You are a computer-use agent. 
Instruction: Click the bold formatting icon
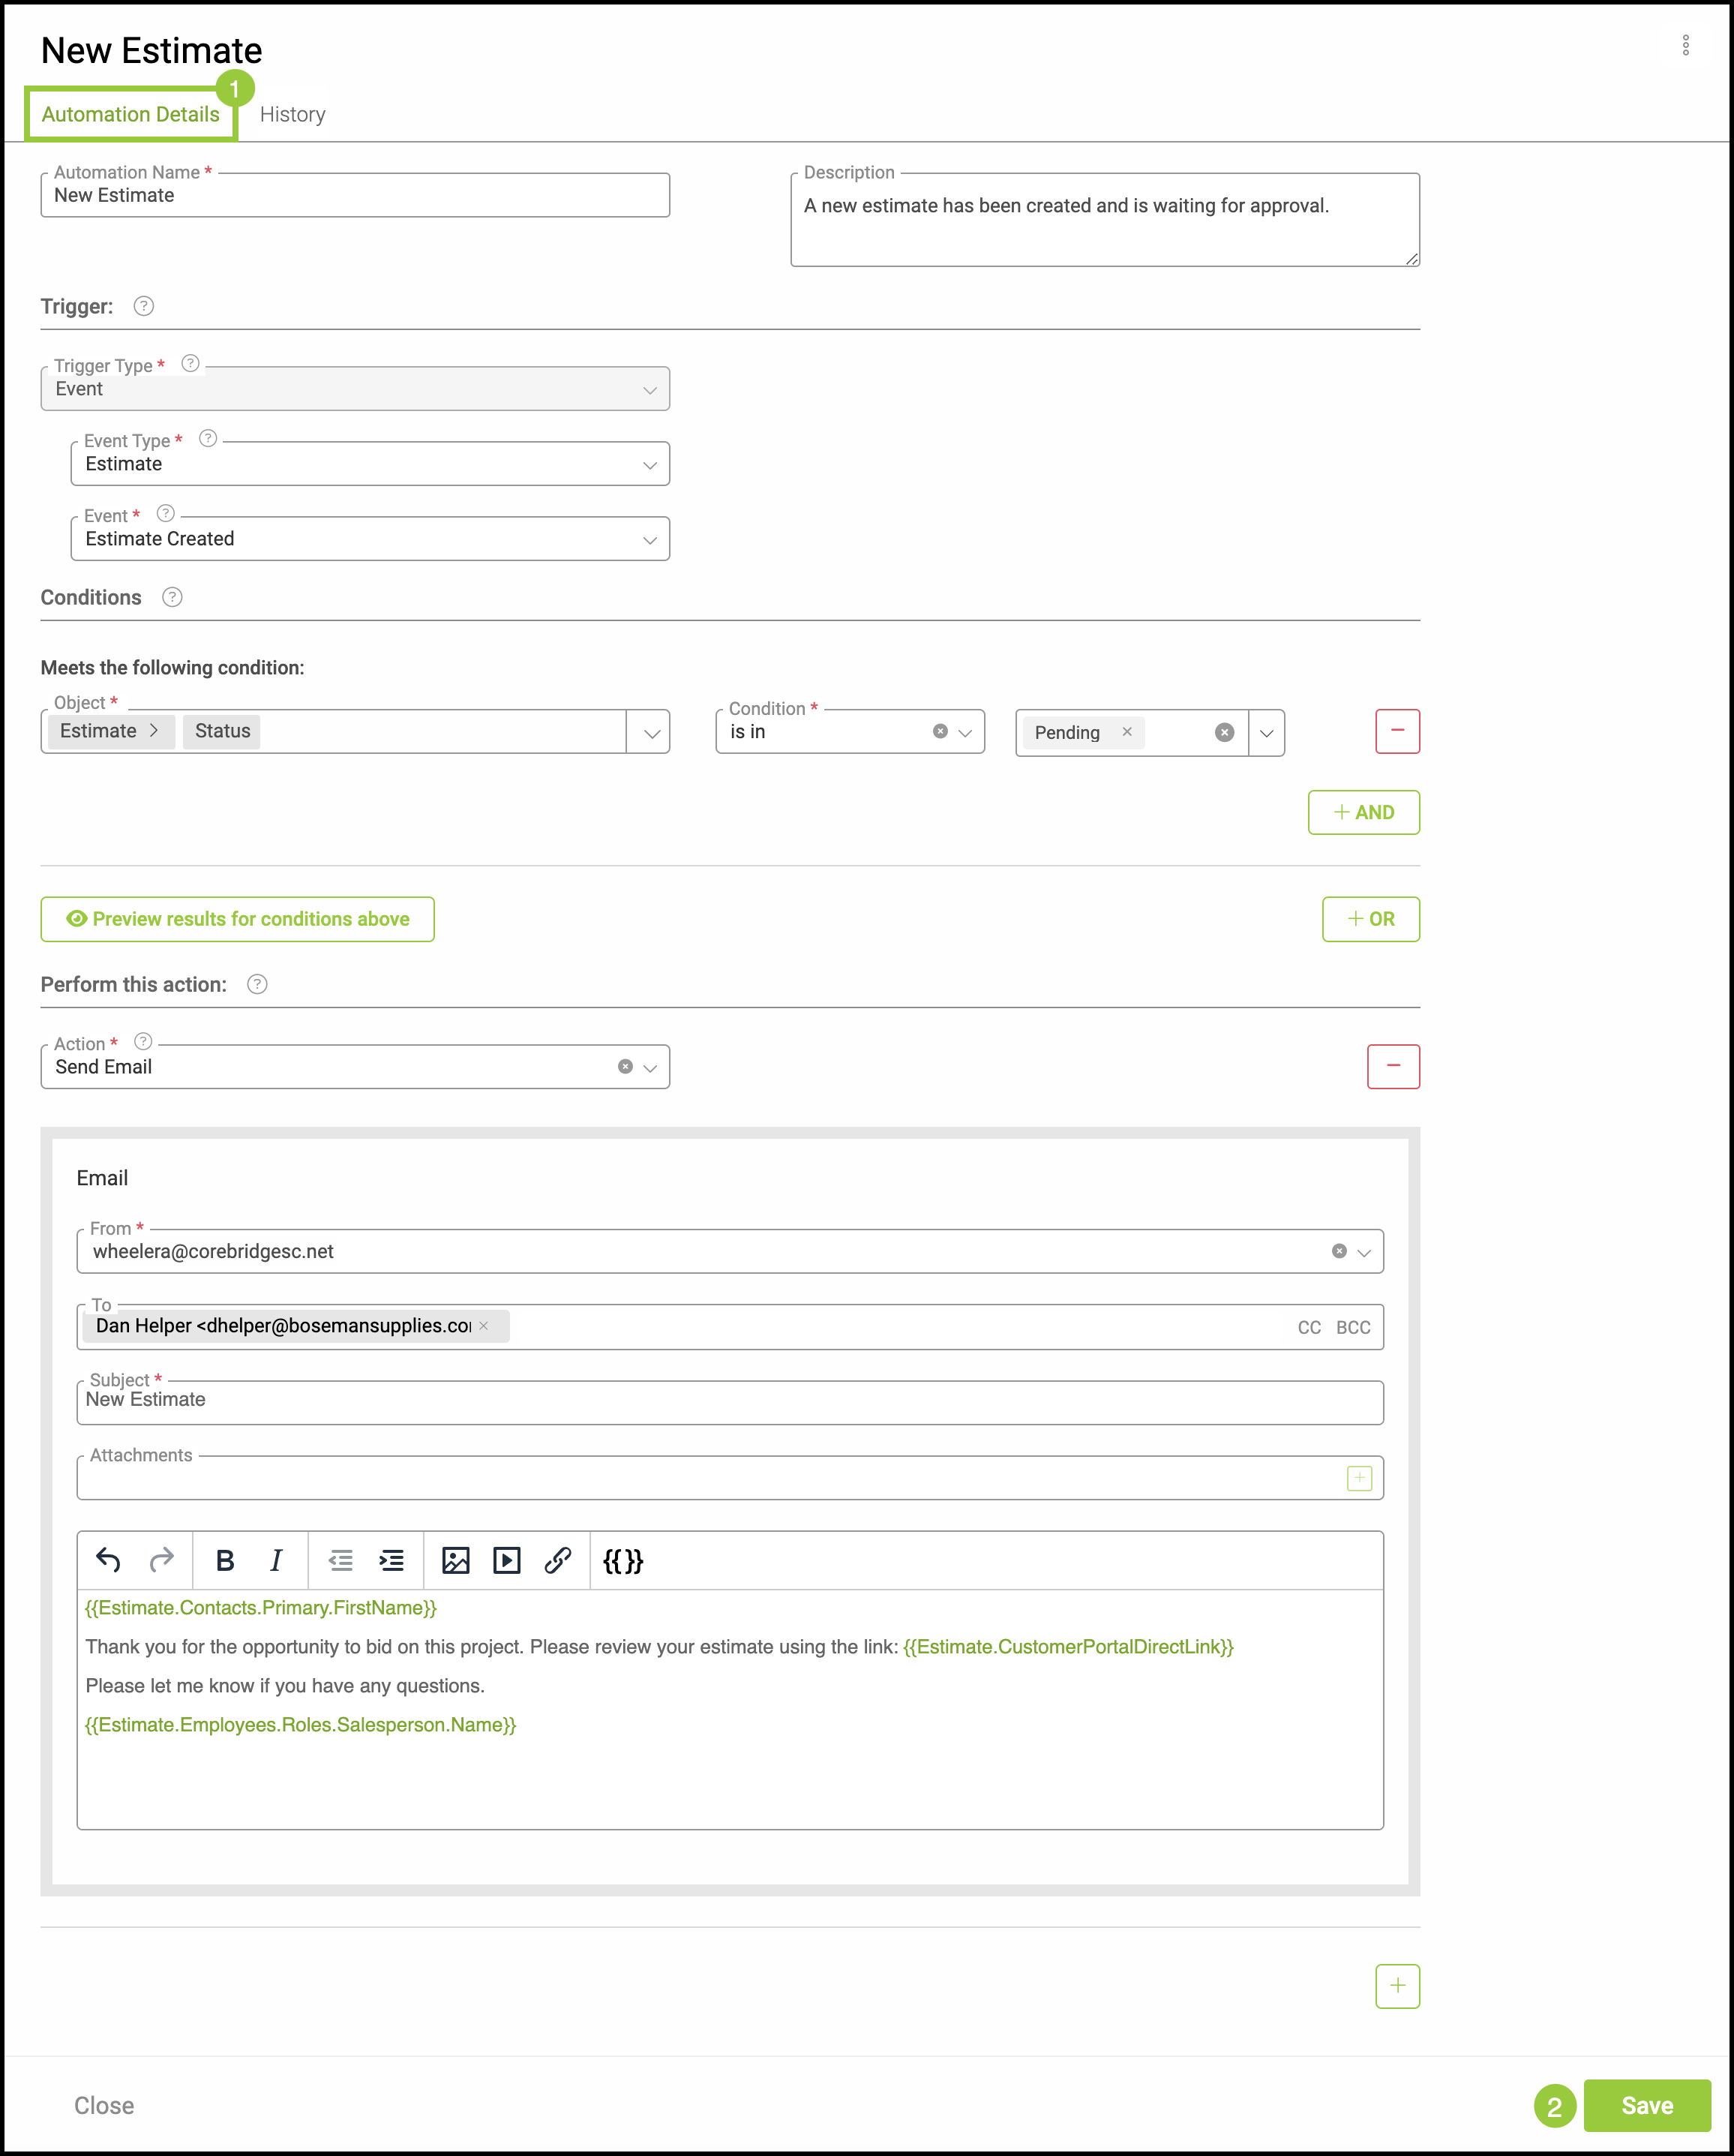click(225, 1560)
